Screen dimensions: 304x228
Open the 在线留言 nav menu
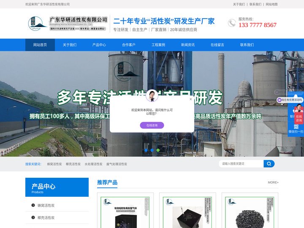(x=217, y=45)
